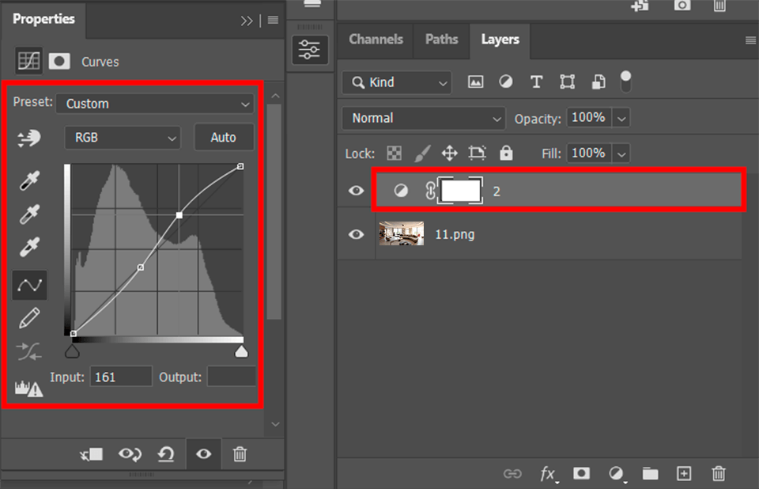Image resolution: width=759 pixels, height=489 pixels.
Task: Collapse Properties panel with double chevron
Action: 247,21
